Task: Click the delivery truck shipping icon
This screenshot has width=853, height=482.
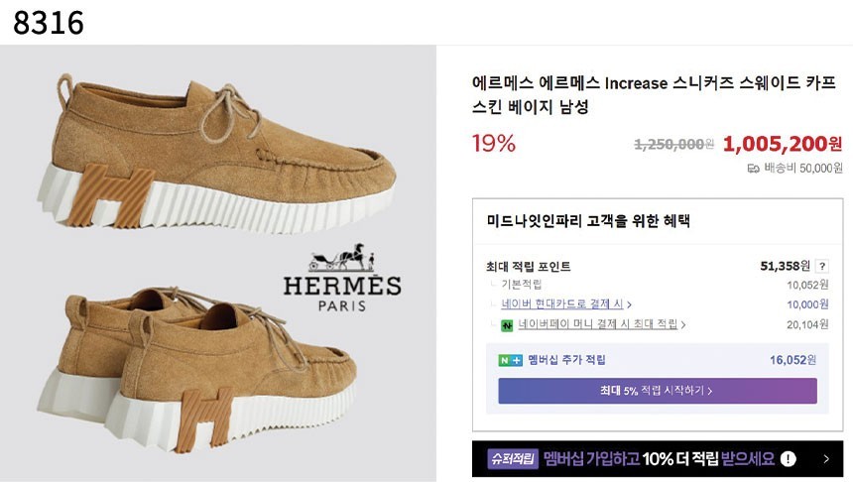Action: pos(753,168)
